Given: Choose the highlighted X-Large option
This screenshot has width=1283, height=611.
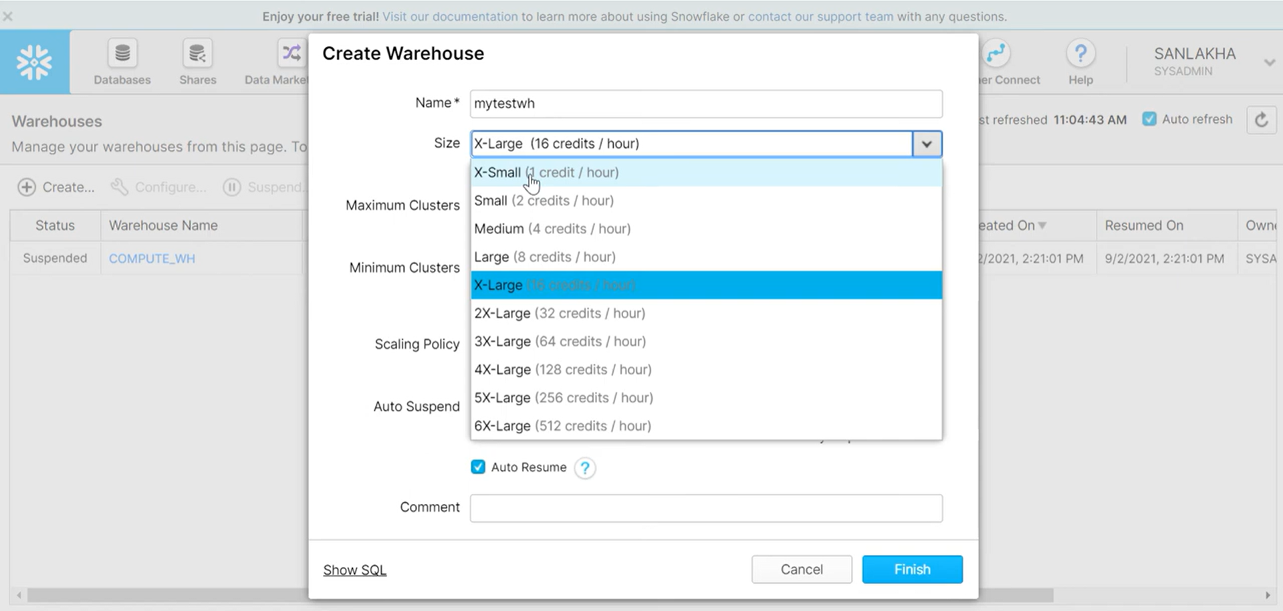Looking at the screenshot, I should (707, 285).
